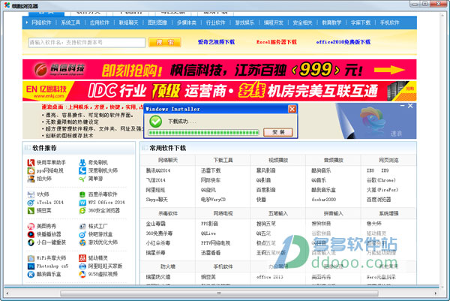The width and height of the screenshot is (450, 301).
Task: Open the iTools 2014 icon
Action: coord(31,203)
